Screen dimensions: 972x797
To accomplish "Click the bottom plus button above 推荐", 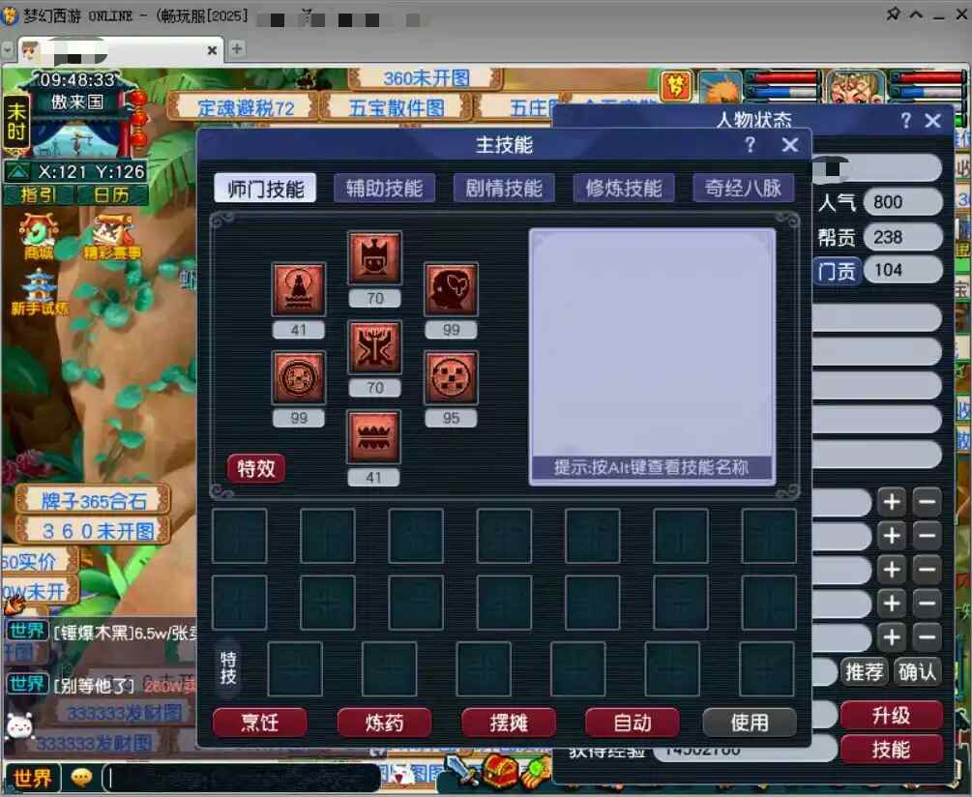I will [x=892, y=637].
